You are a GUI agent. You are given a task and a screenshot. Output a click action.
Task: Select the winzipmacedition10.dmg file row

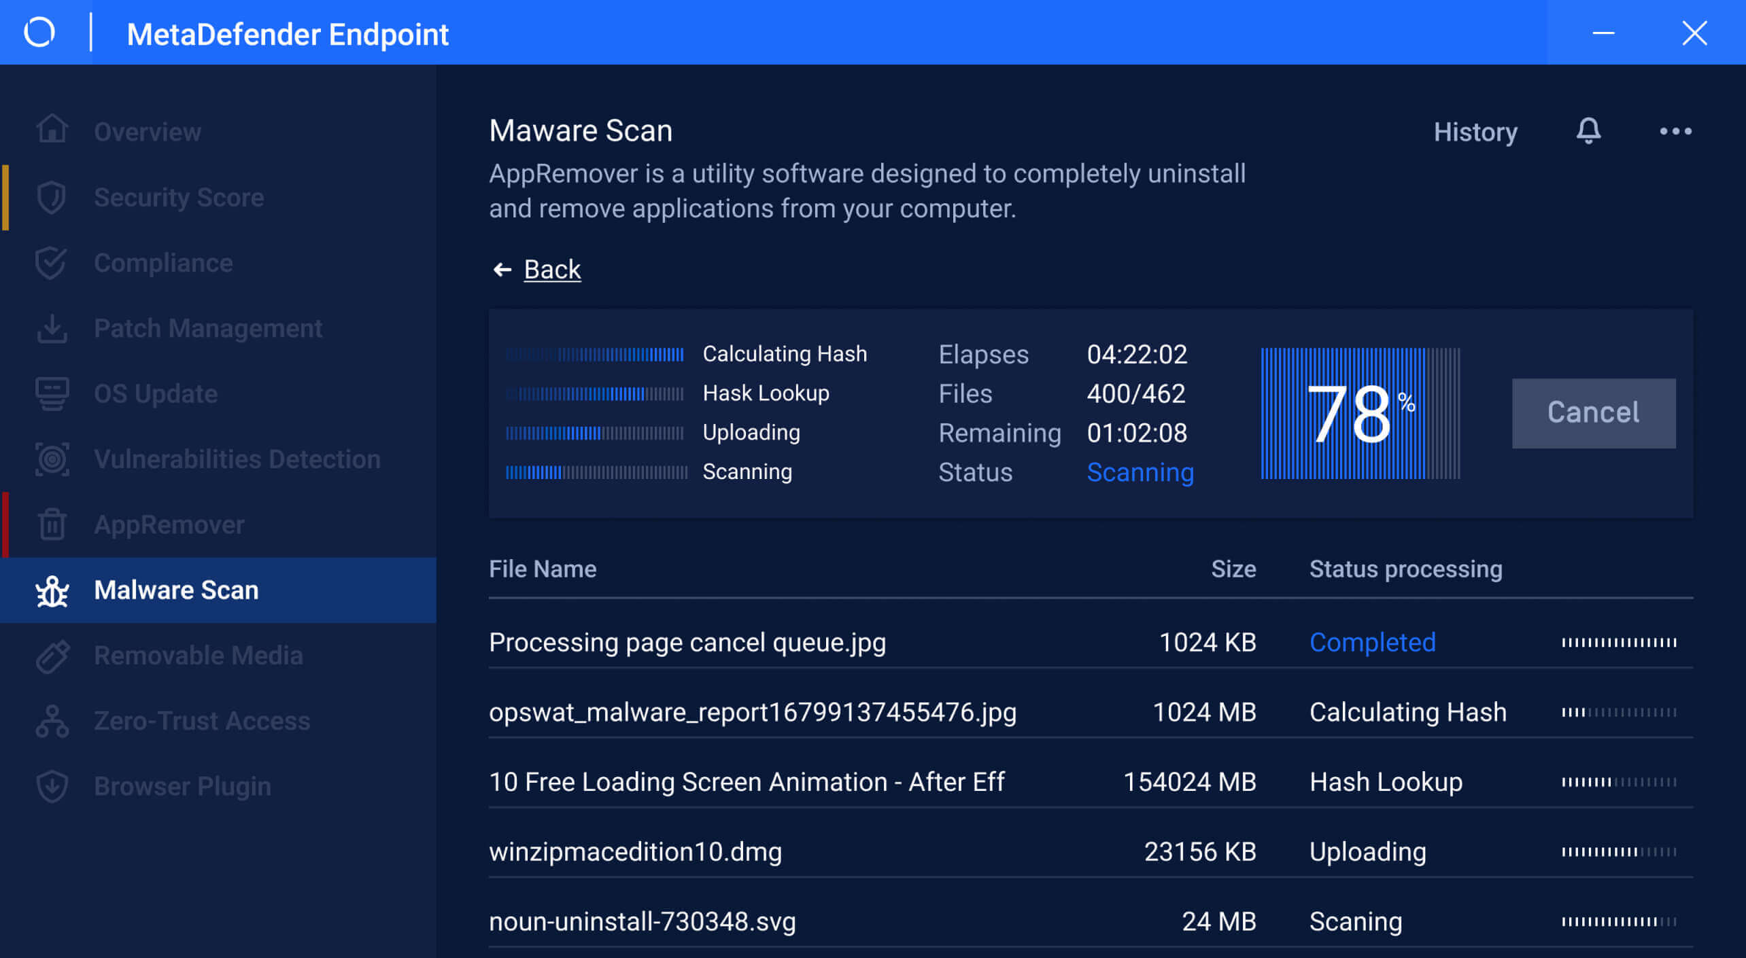(x=635, y=851)
